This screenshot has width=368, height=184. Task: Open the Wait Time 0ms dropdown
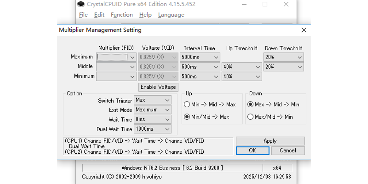pyautogui.click(x=152, y=119)
